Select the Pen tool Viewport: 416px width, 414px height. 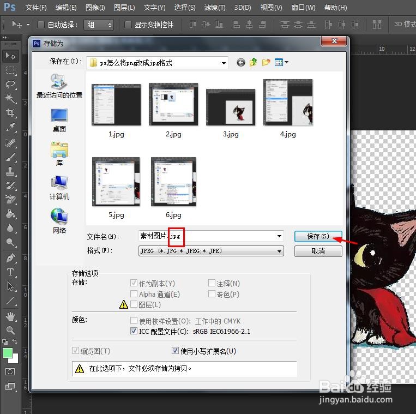click(10, 258)
